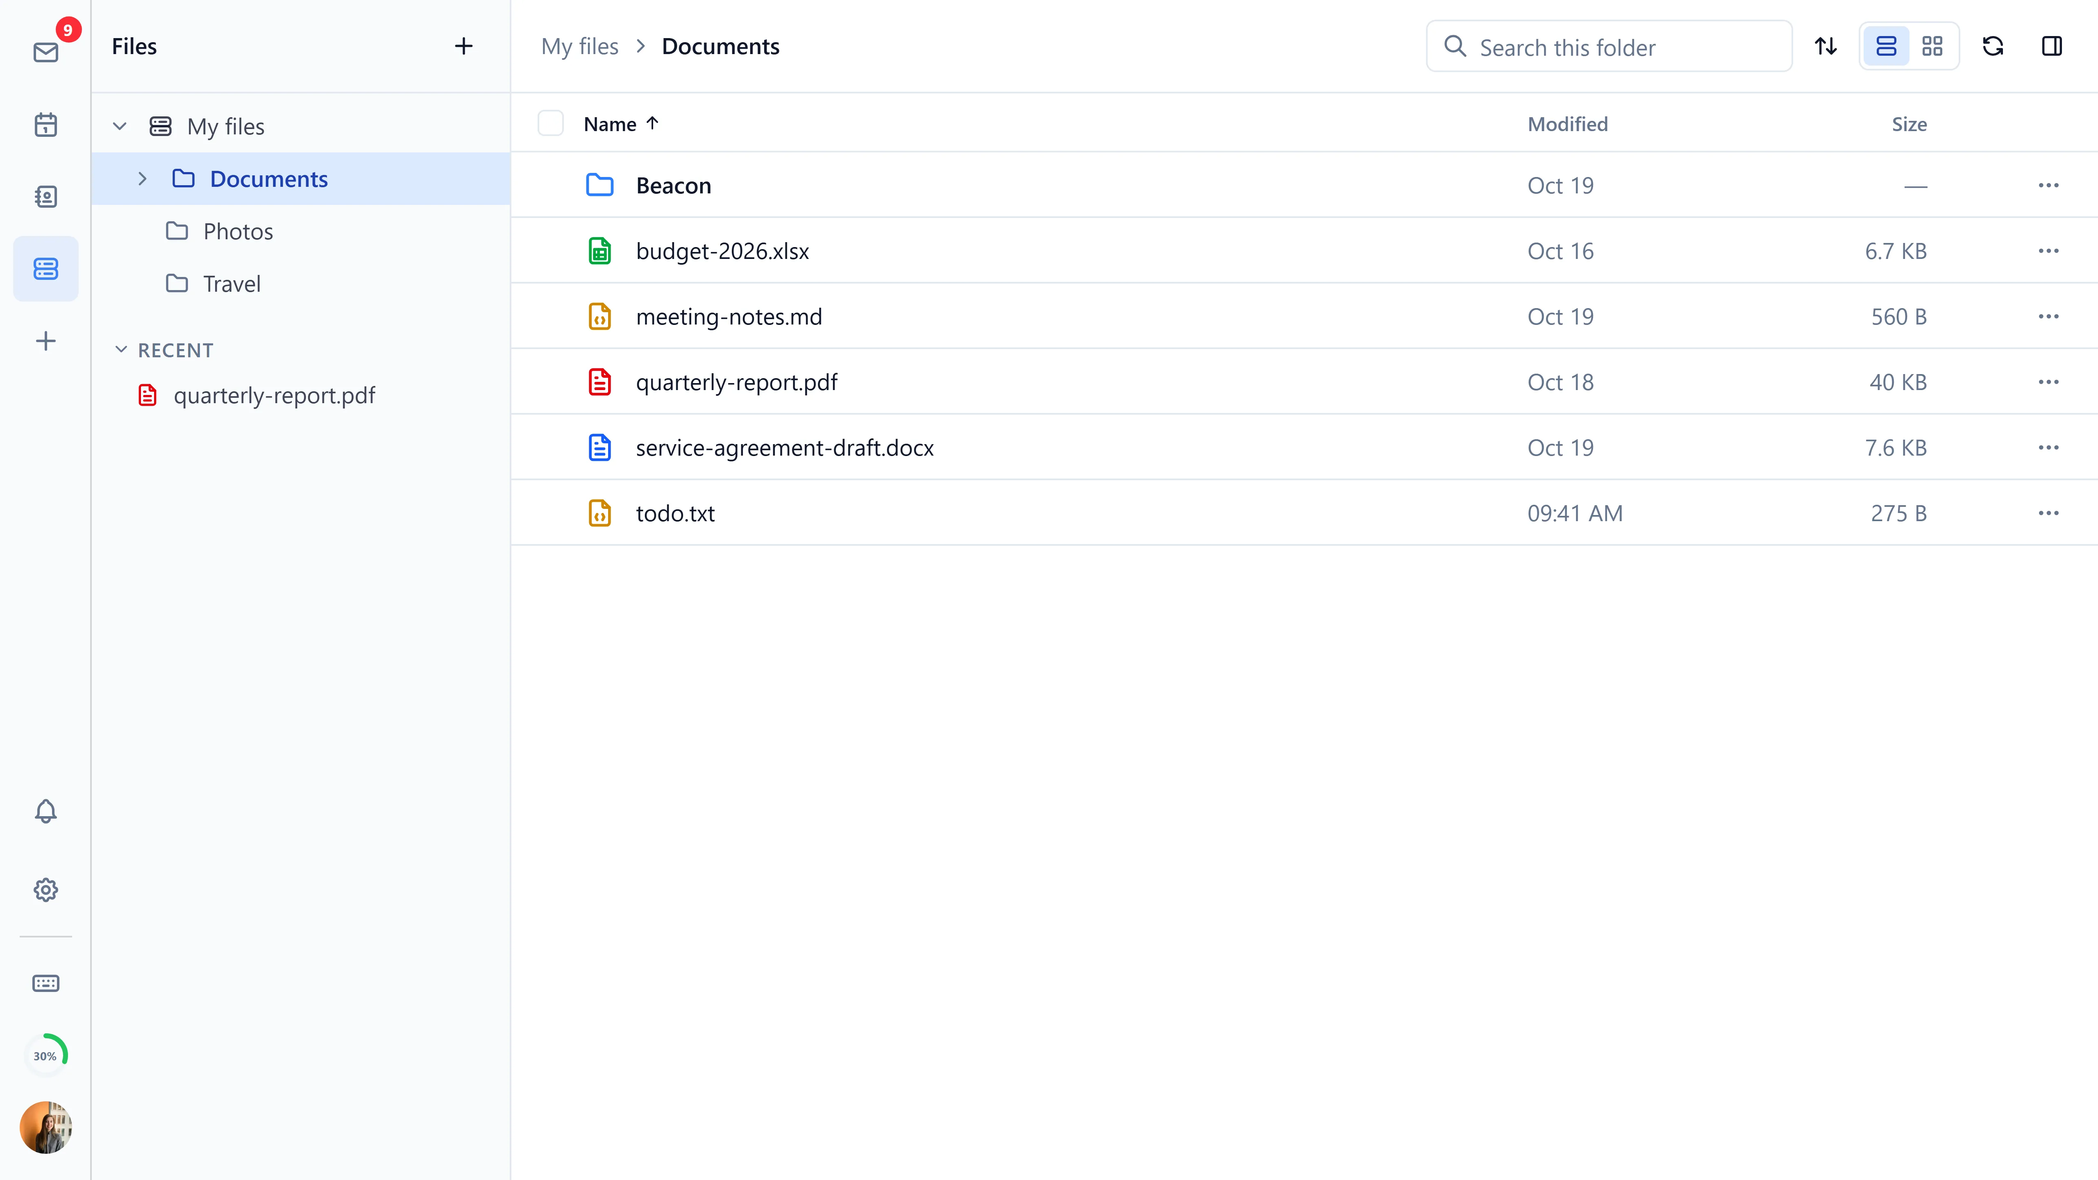The height and width of the screenshot is (1180, 2098).
Task: Open more options for meeting-notes.md
Action: pos(2048,316)
